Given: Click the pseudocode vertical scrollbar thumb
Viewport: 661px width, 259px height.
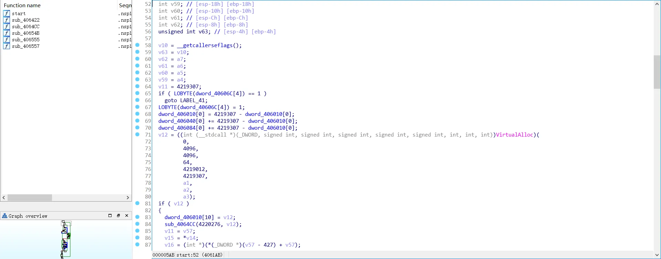Looking at the screenshot, I should [x=657, y=72].
